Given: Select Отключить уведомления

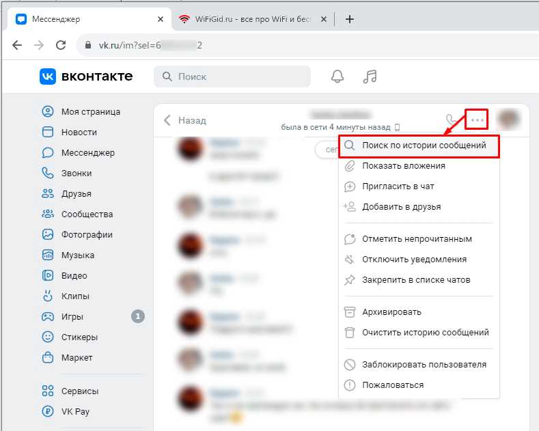Looking at the screenshot, I should pyautogui.click(x=419, y=259).
